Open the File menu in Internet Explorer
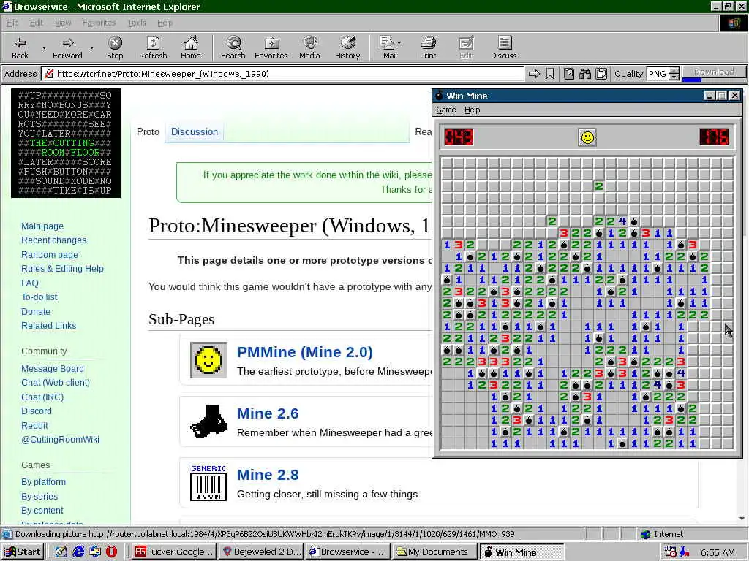Viewport: 749px width, 561px height. pyautogui.click(x=12, y=23)
